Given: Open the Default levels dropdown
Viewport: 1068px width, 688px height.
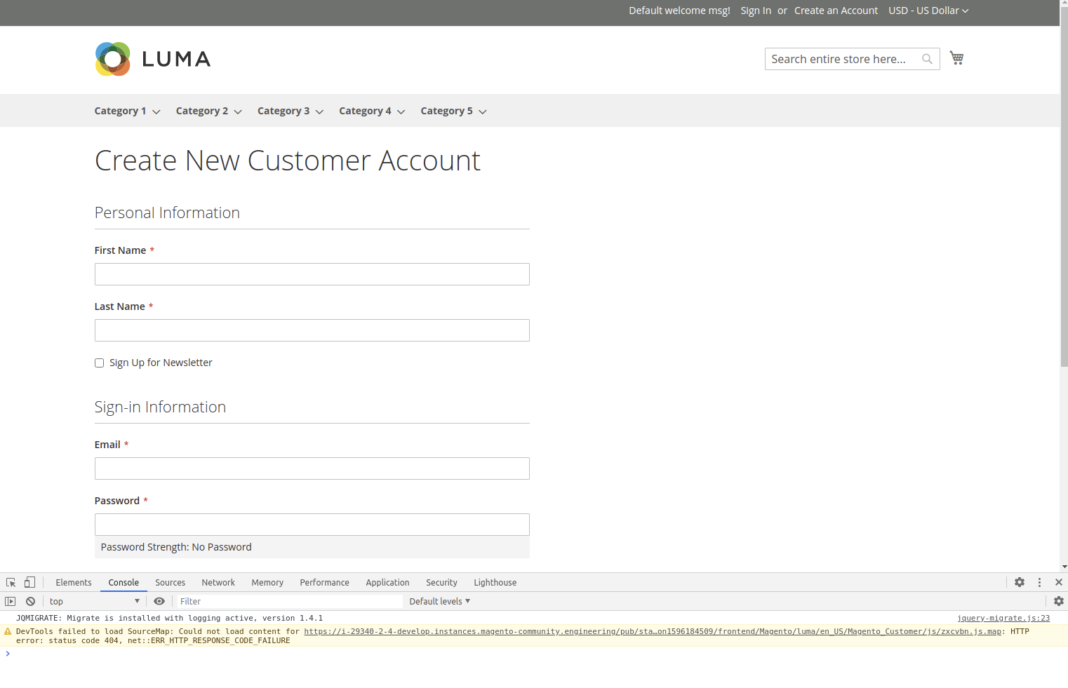Looking at the screenshot, I should pos(439,601).
